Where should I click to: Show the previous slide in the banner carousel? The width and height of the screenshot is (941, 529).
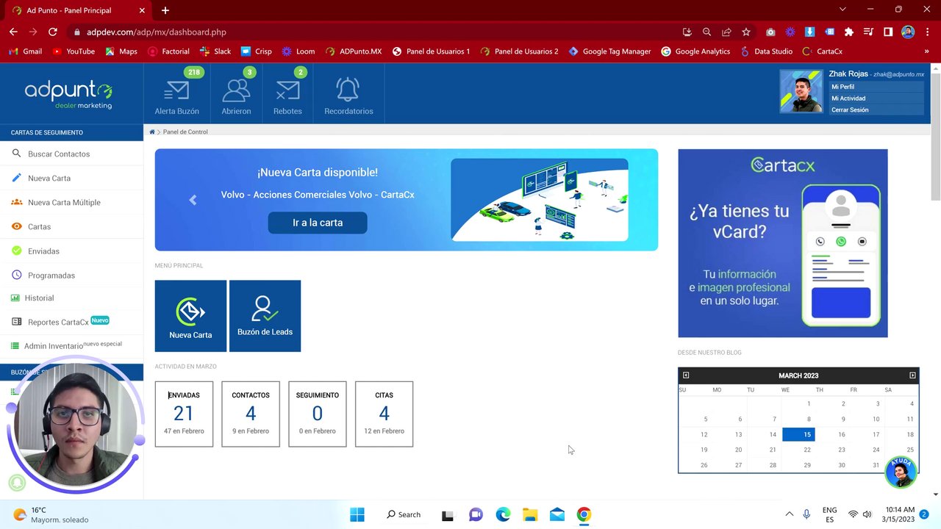(193, 200)
